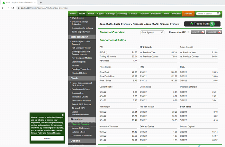Open the Education menu item
225x147 pixels.
point(156,13)
